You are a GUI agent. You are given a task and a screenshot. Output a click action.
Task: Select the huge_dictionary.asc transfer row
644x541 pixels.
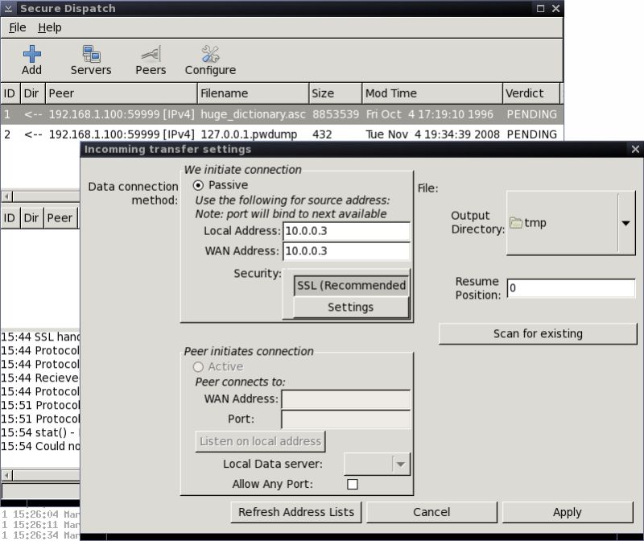[x=282, y=114]
